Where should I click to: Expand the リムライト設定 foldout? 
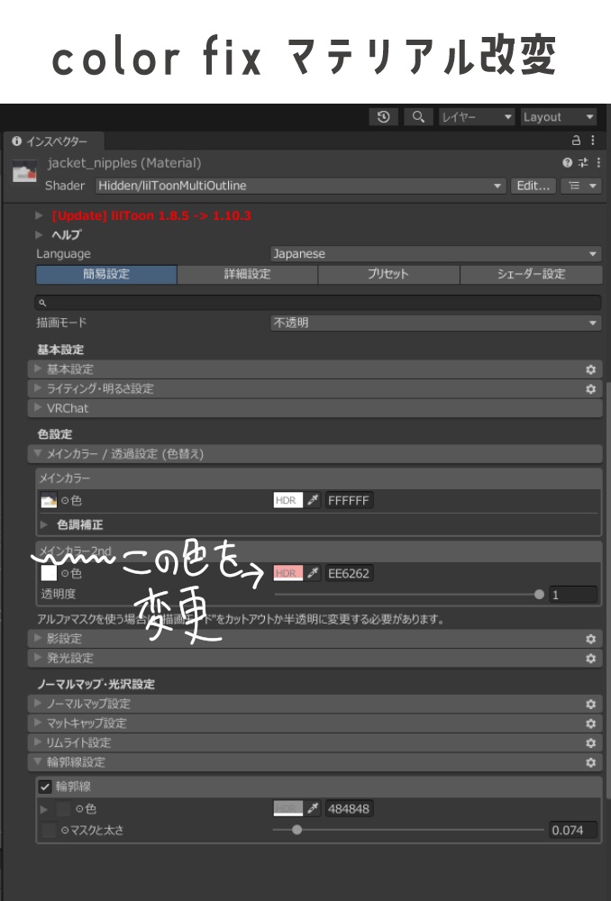(x=38, y=742)
